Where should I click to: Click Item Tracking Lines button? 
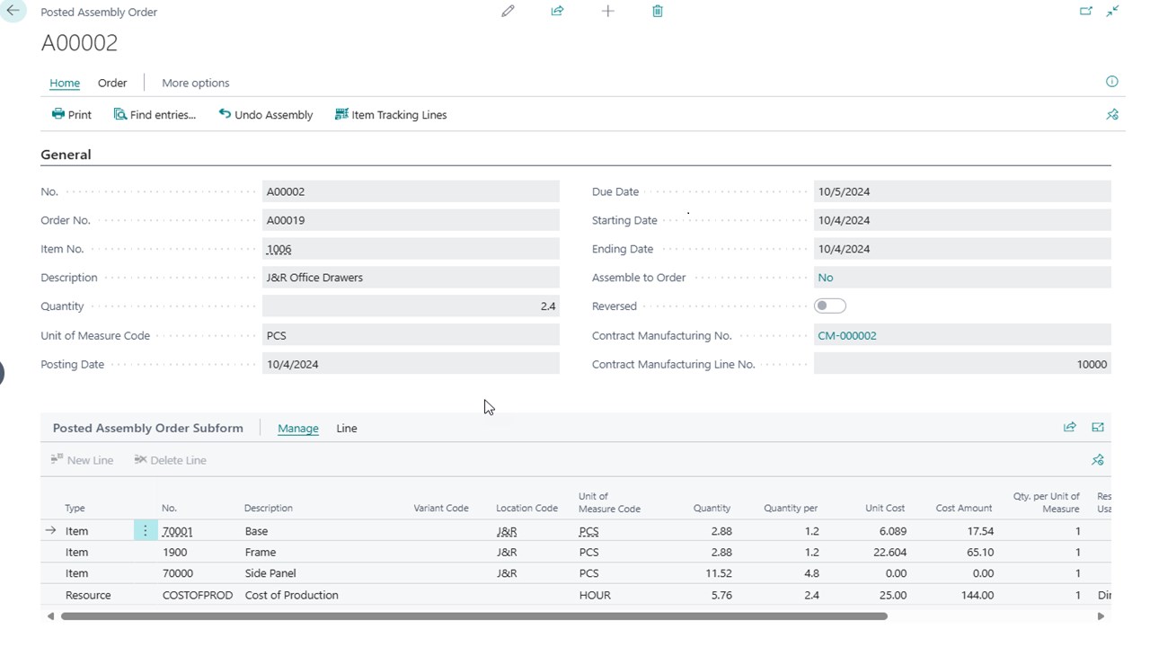(x=390, y=115)
